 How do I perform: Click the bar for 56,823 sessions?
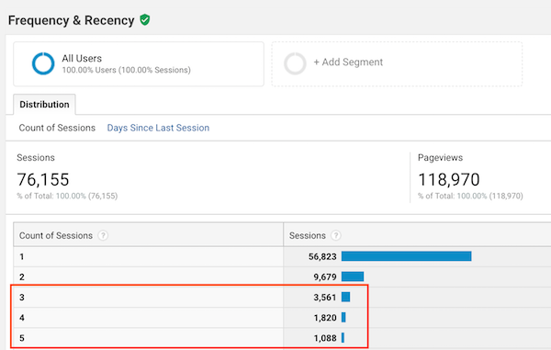(x=406, y=256)
